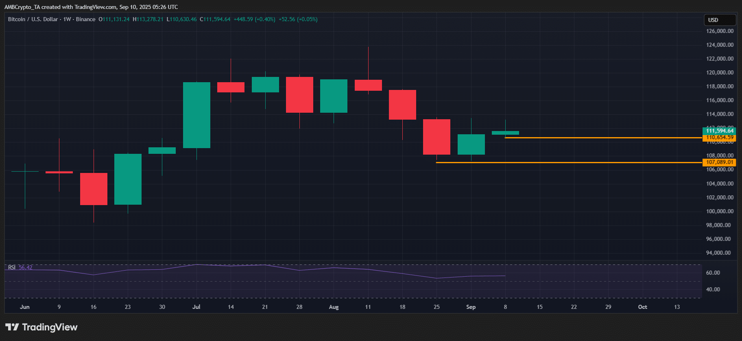Viewport: 742px width, 341px height.
Task: Select the tall green candle at Jul
Action: click(196, 115)
